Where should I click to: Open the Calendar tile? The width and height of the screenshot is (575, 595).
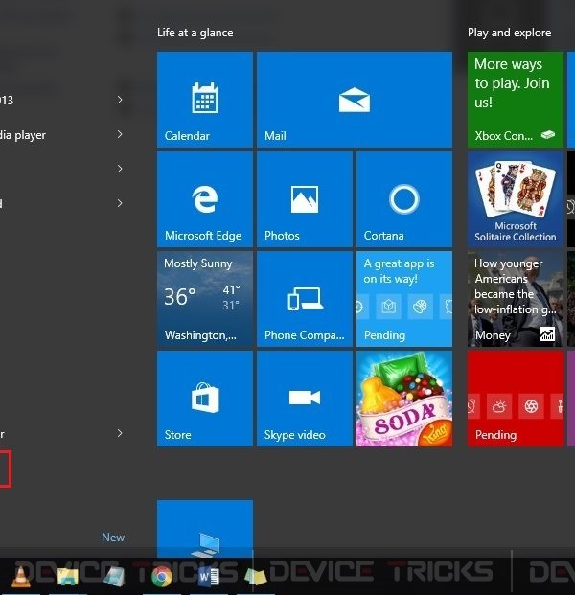pyautogui.click(x=205, y=100)
